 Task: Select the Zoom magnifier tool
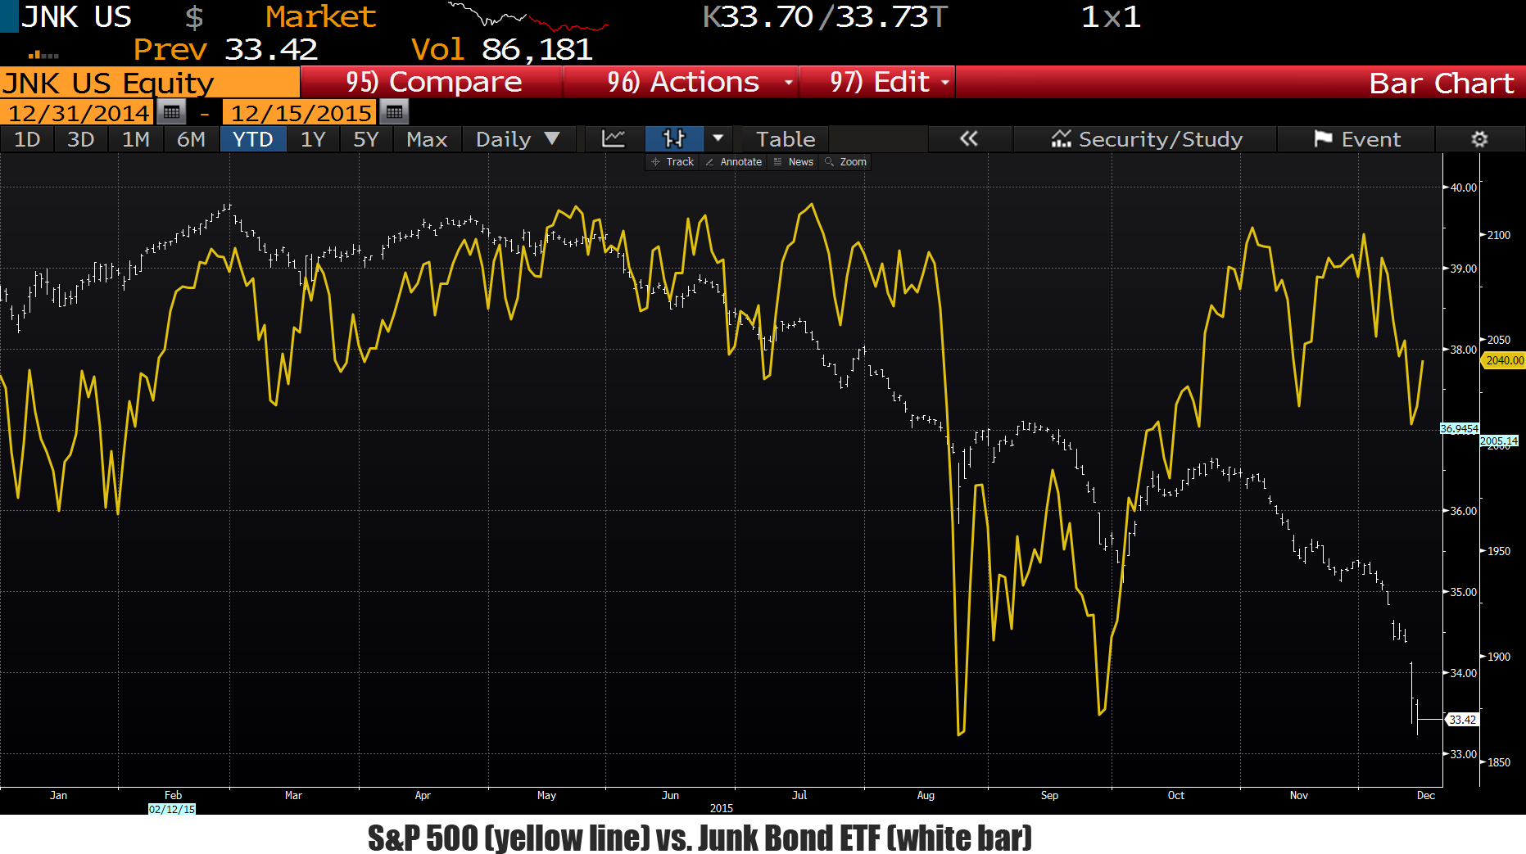846,162
